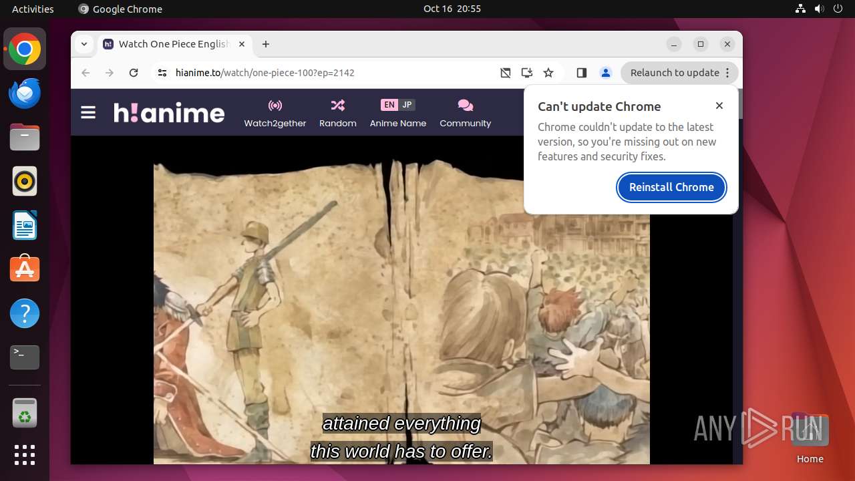Click the Chrome icon in the dock
The width and height of the screenshot is (855, 481).
(x=25, y=49)
